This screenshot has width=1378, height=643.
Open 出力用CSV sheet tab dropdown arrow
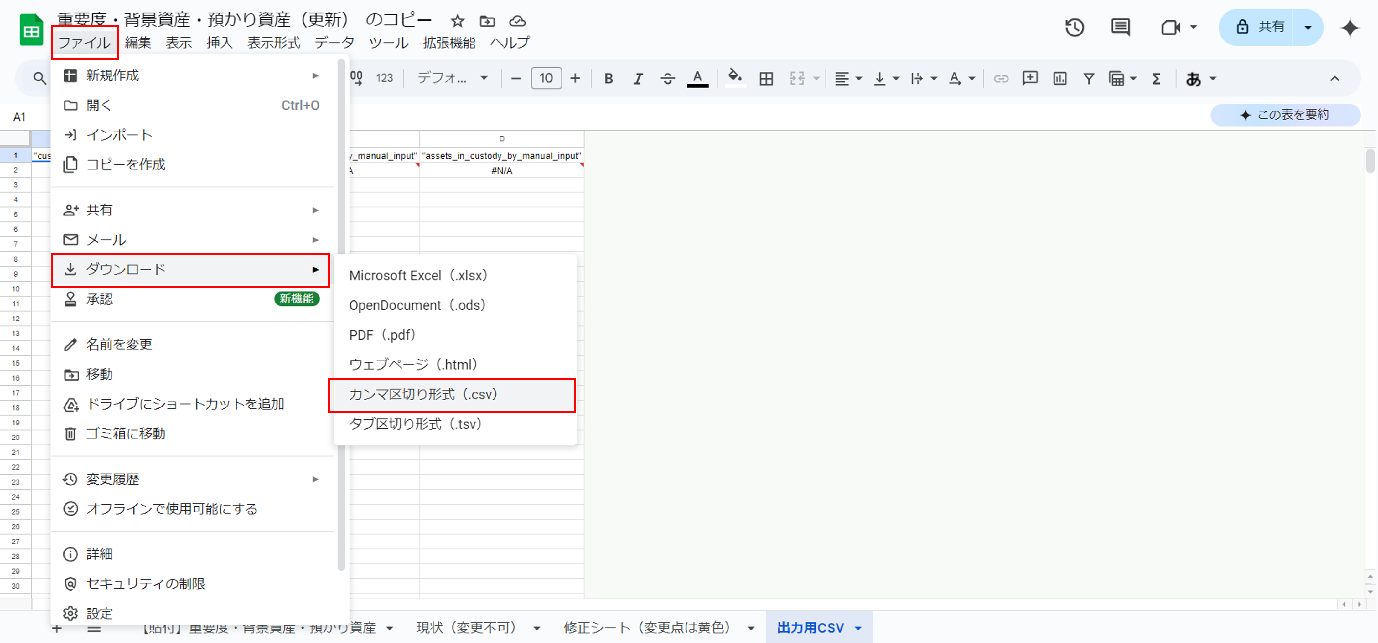click(858, 628)
